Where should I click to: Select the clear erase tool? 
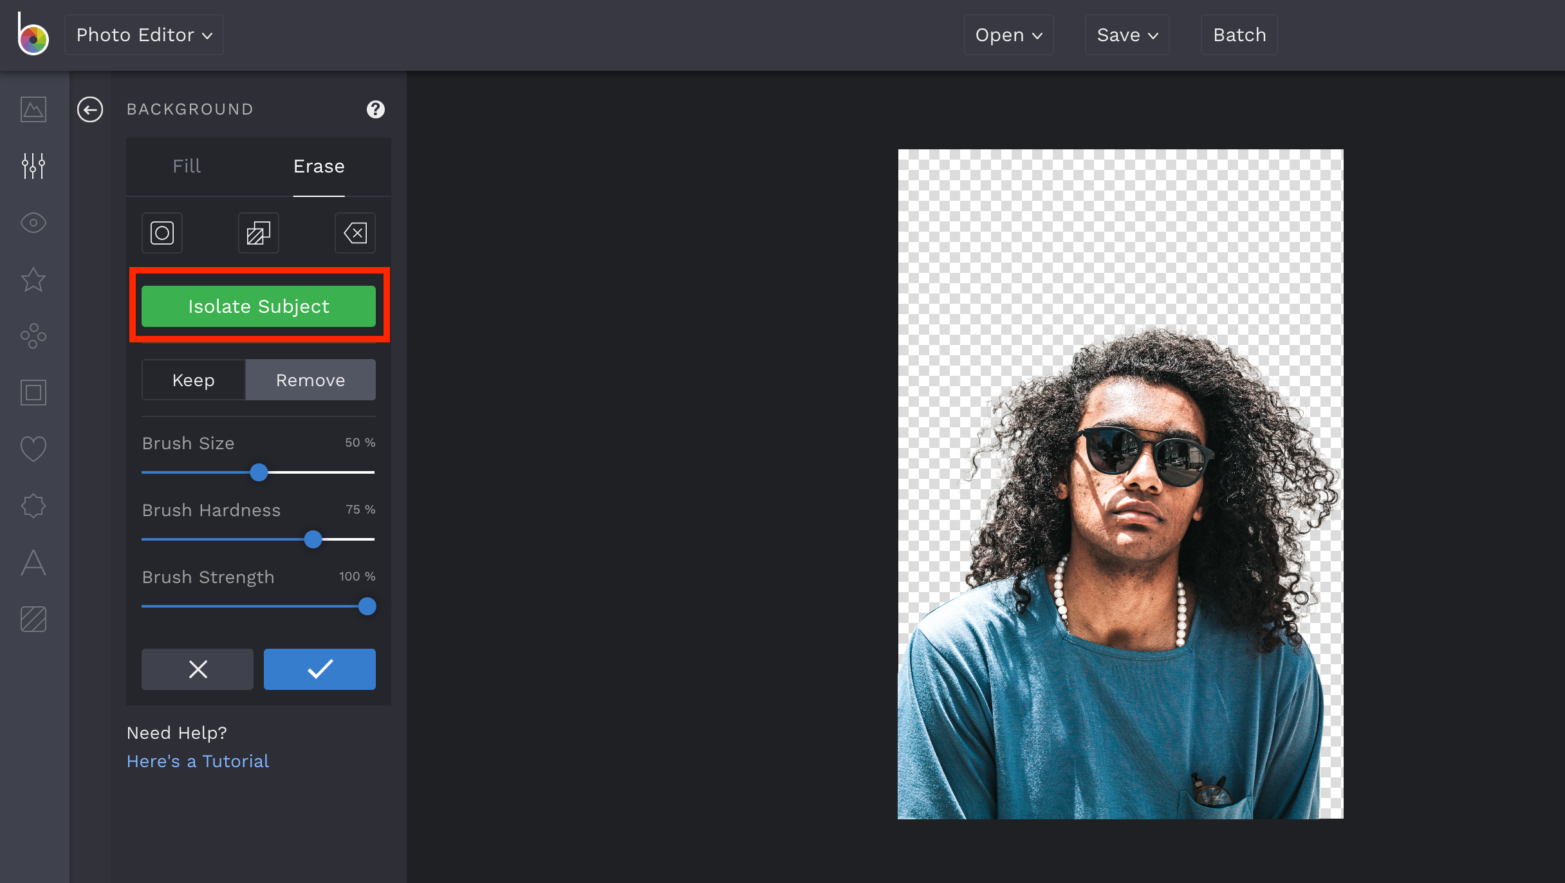355,233
